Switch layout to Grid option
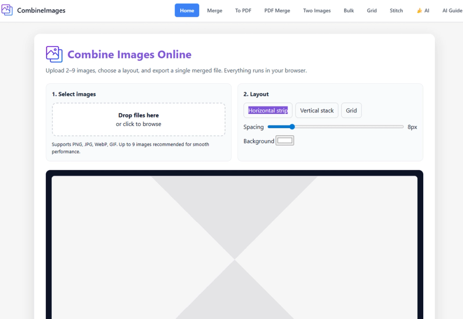 [x=351, y=111]
